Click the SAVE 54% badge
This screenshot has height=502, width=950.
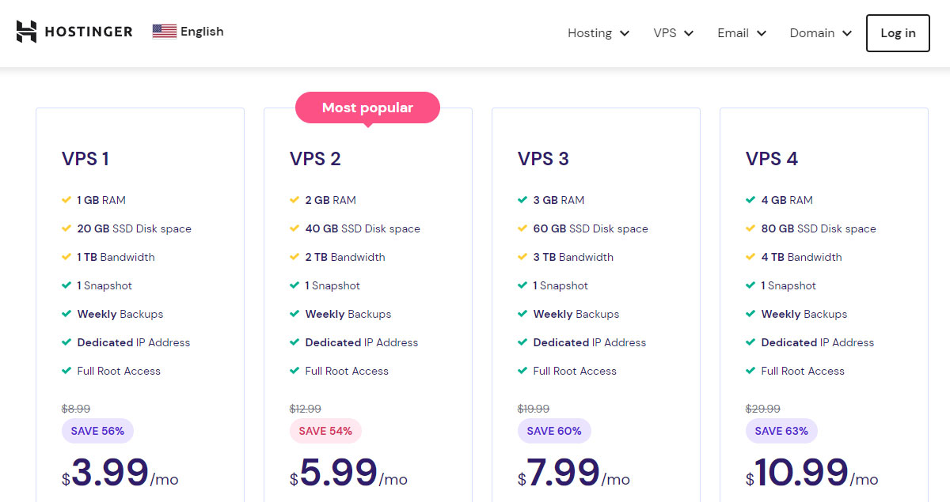coord(325,431)
